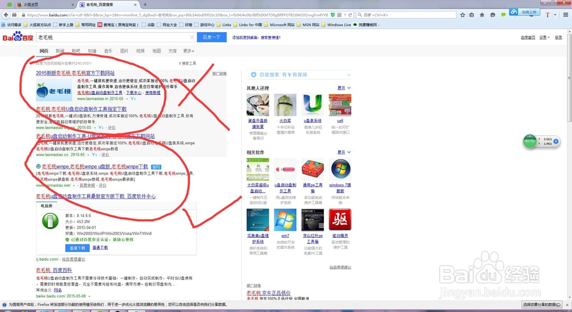Image resolution: width=572 pixels, height=312 pixels.
Task: Click the QR code icon in address bar
Action: pyautogui.click(x=339, y=15)
